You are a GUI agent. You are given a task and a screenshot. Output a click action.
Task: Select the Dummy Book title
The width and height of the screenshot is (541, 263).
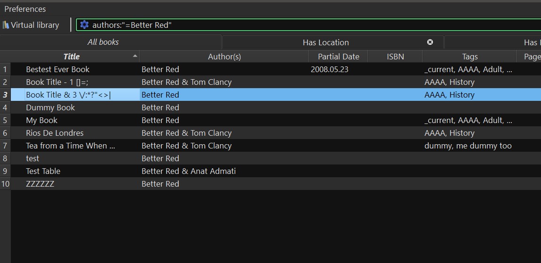[x=50, y=107]
